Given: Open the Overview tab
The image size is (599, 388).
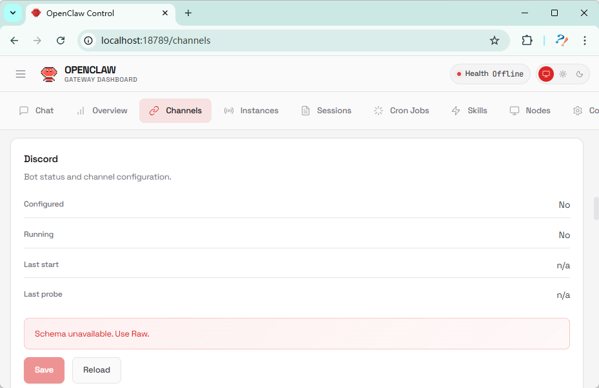Looking at the screenshot, I should point(102,111).
